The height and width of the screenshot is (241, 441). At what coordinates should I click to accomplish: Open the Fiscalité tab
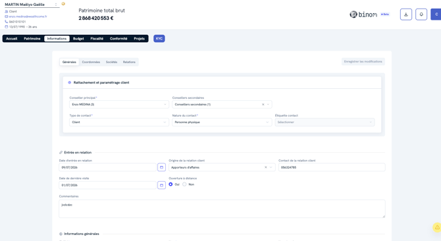97,39
